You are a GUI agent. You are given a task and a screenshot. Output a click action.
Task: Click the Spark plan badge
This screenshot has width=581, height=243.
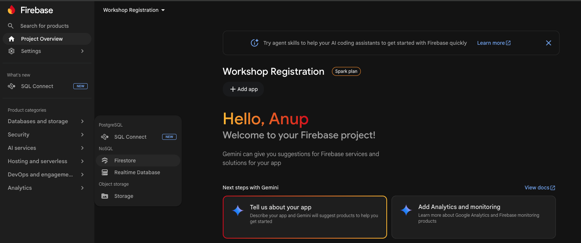click(346, 71)
